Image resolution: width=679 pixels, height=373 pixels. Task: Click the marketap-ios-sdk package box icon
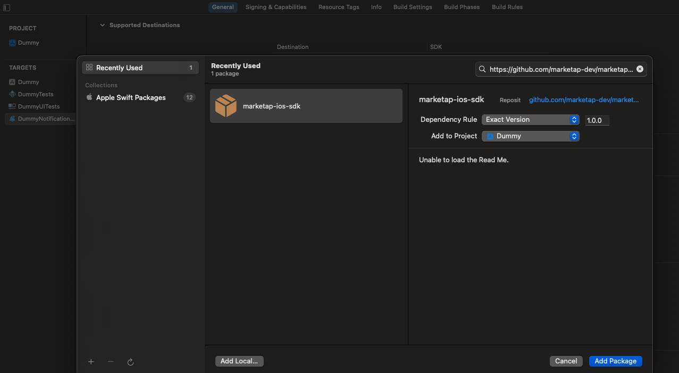226,106
